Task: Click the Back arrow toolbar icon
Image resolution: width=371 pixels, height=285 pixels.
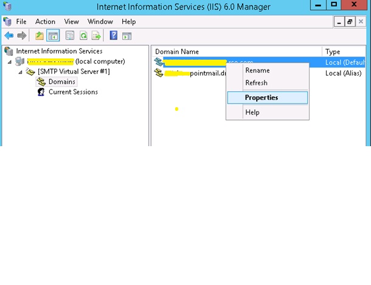Action: (9, 36)
